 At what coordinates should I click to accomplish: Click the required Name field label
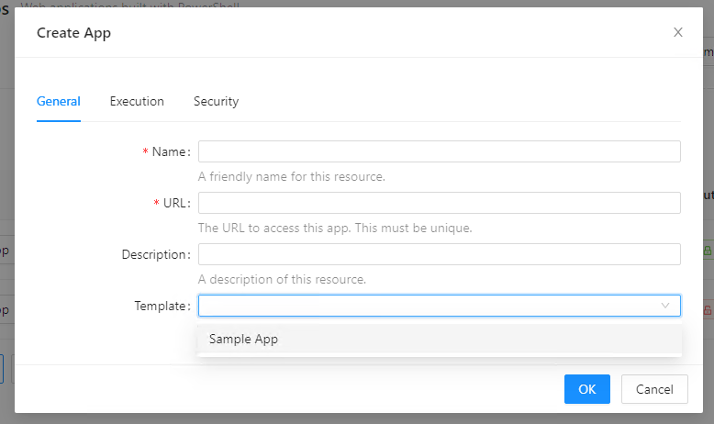170,152
